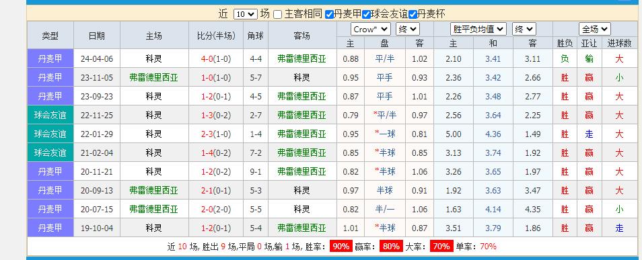Click the 日期 column header
The width and height of the screenshot is (642, 260).
coord(97,36)
